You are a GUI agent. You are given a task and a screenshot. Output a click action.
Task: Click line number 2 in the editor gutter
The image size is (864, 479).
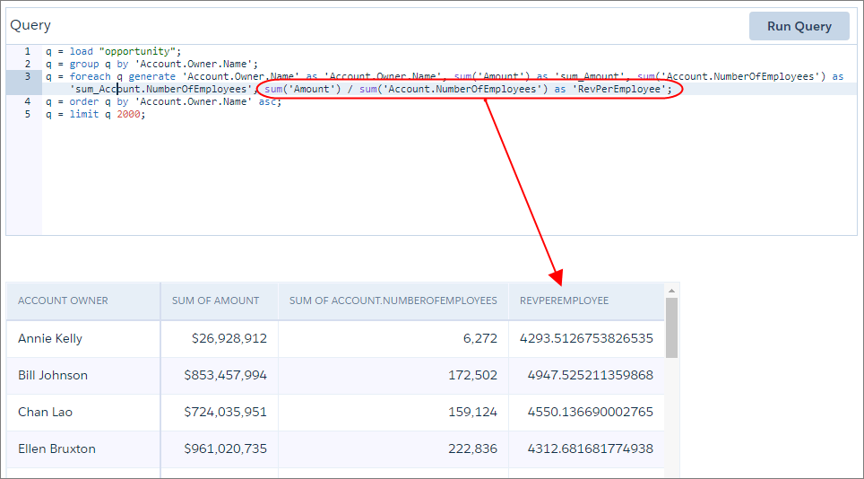[27, 64]
